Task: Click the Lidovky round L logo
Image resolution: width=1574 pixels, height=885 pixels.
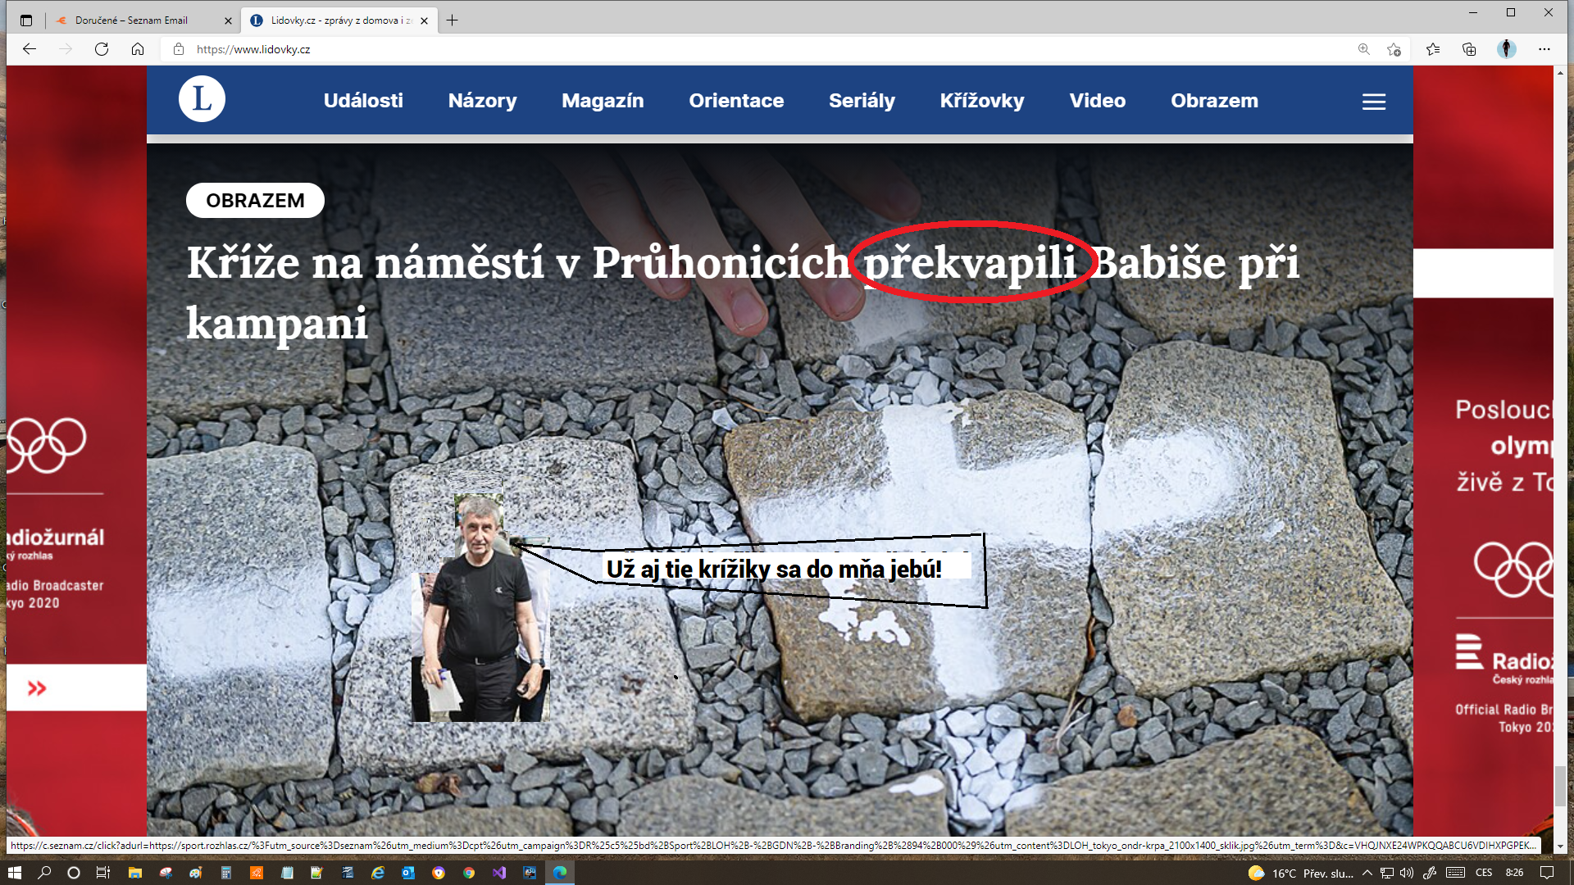Action: [202, 100]
